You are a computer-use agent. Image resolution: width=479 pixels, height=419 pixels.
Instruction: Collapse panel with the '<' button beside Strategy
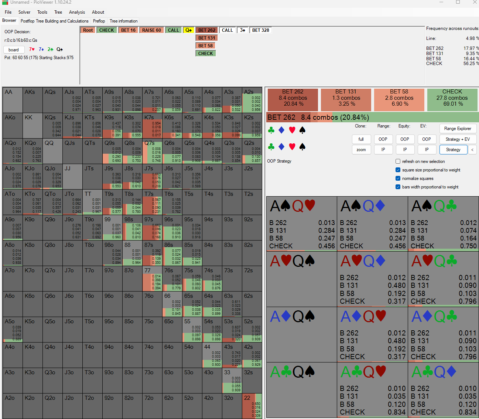[x=472, y=150]
